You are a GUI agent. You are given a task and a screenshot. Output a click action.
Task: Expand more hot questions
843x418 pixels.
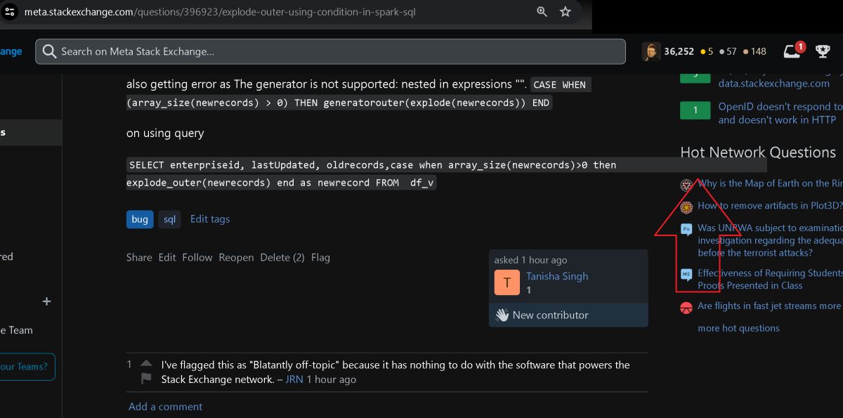click(738, 328)
